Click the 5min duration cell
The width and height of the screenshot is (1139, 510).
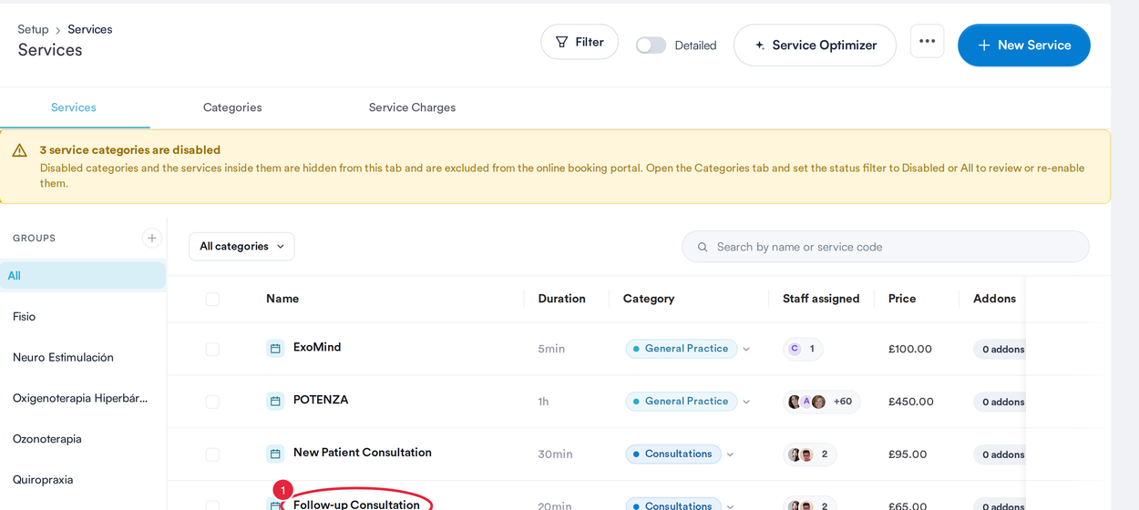tap(551, 349)
